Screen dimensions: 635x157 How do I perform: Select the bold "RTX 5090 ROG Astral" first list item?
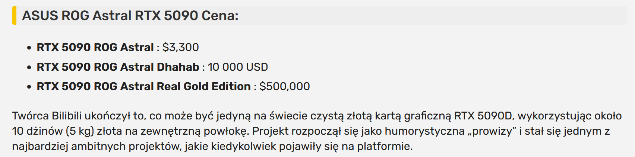[x=95, y=47]
